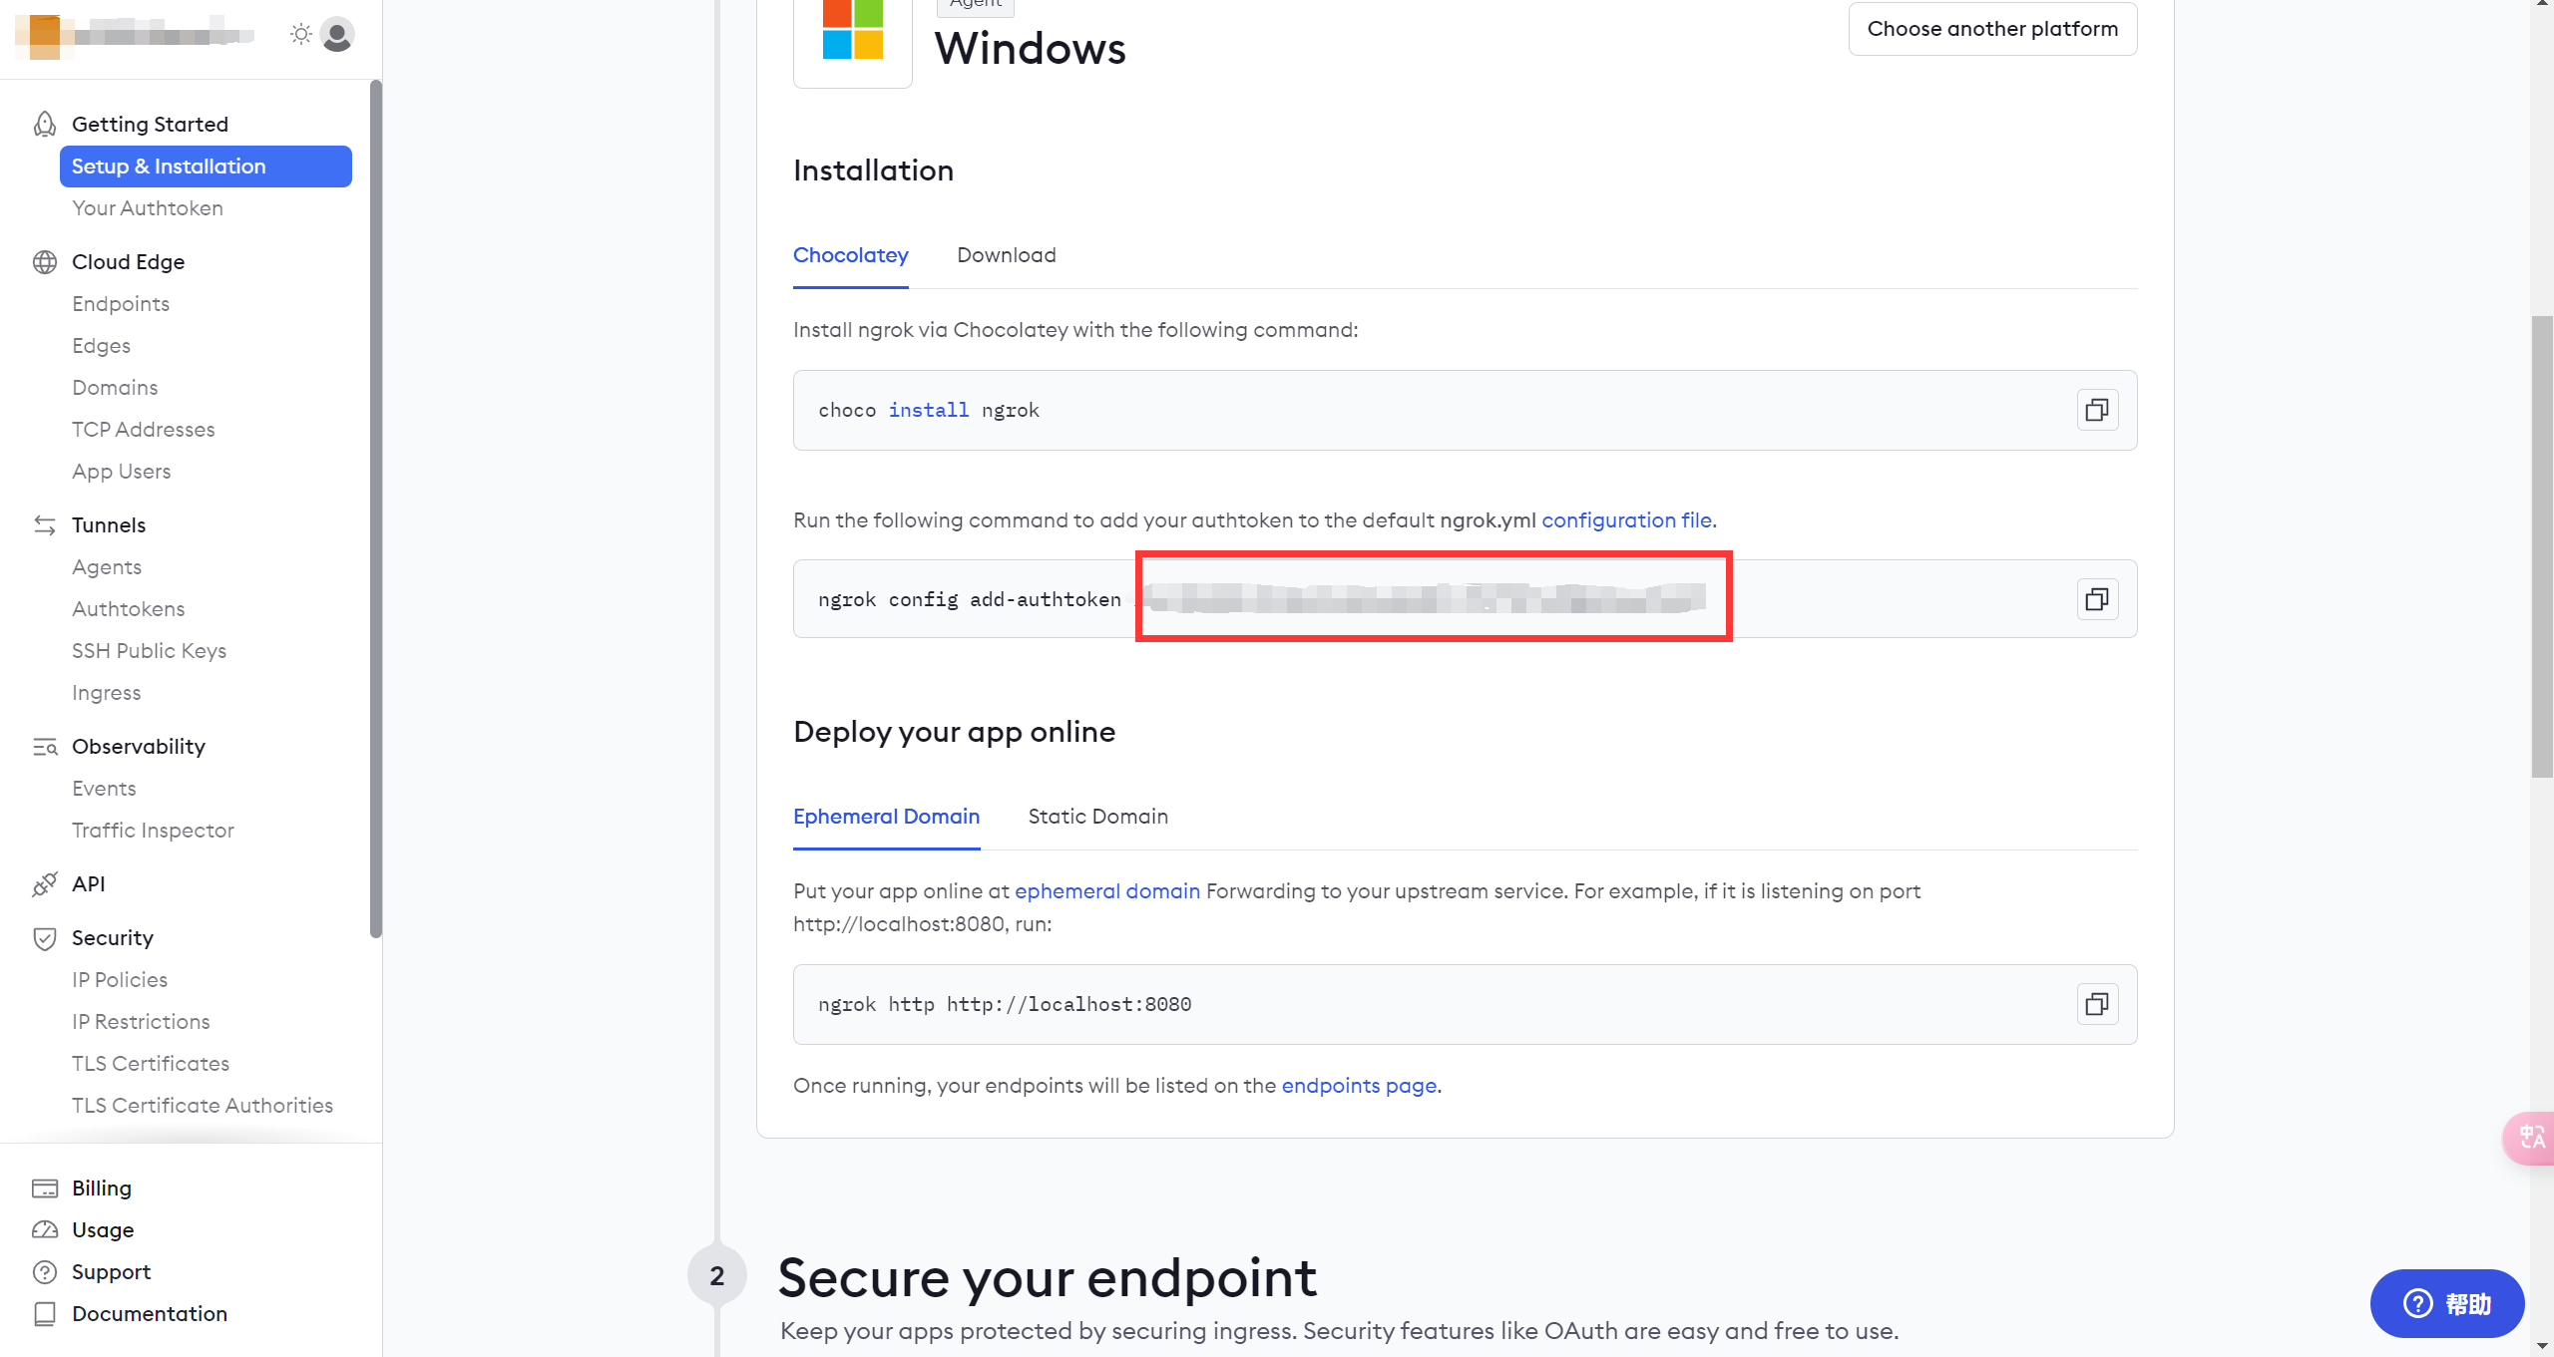Switch to the Static Domain tab
This screenshot has width=2554, height=1357.
[1097, 817]
